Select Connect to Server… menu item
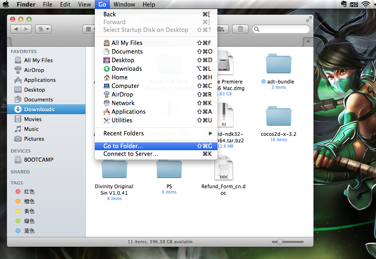 point(156,154)
